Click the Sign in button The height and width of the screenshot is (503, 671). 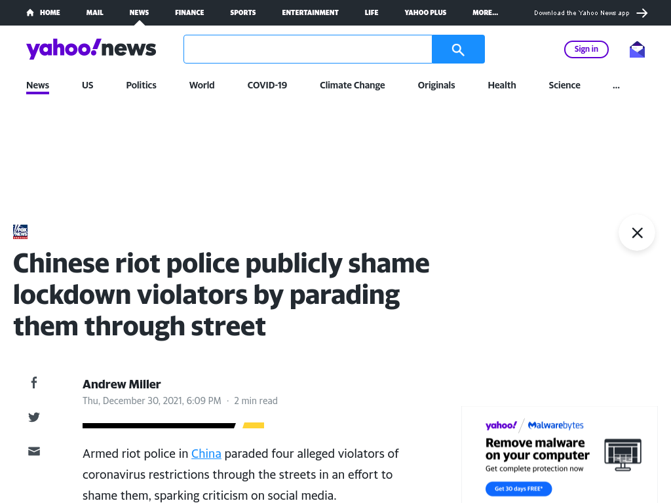586,49
